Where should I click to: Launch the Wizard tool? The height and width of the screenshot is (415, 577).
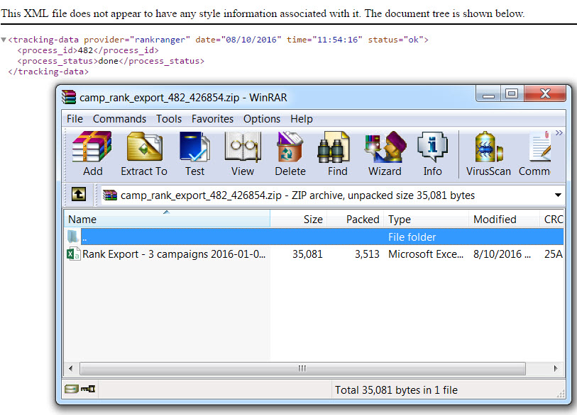(385, 154)
